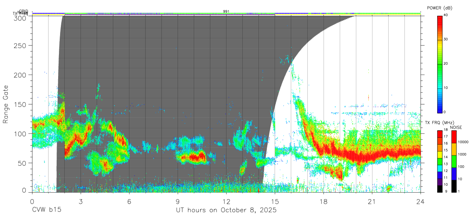473x218 pixels.
Task: Click the 6 tick on the UT hours axis
Action: click(x=129, y=201)
